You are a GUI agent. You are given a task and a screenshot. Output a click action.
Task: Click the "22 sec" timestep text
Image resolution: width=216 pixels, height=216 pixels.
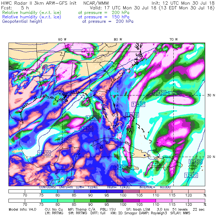pyautogui.click(x=199, y=210)
